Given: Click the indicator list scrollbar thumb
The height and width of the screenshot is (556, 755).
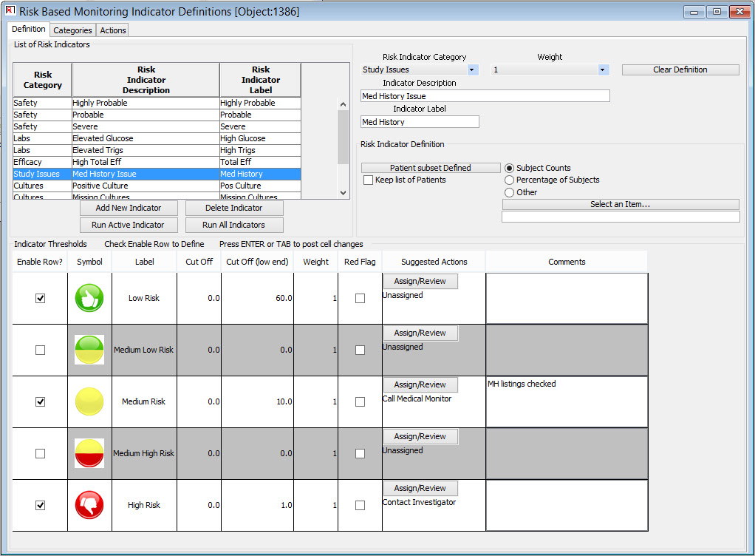Looking at the screenshot, I should (x=343, y=138).
